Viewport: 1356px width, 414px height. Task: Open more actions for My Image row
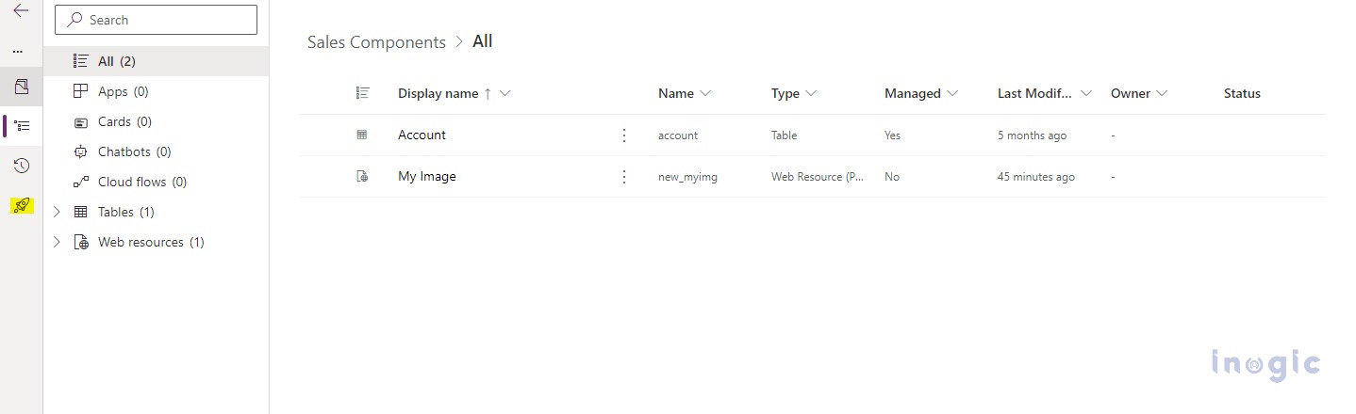point(623,177)
